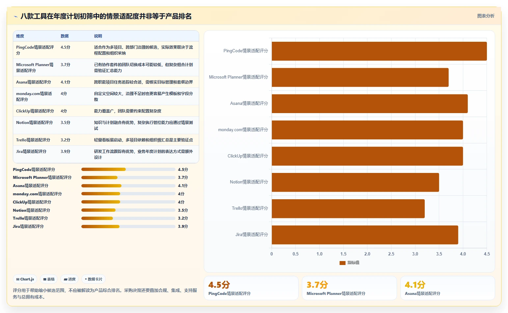Open the 3.7分 Microsoft Planner data card
Viewport: 508px width, 313px height.
click(349, 288)
